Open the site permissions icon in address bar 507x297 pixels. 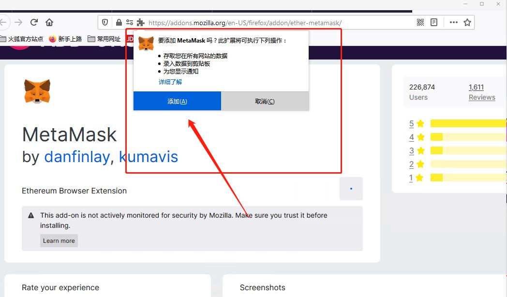pyautogui.click(x=130, y=22)
